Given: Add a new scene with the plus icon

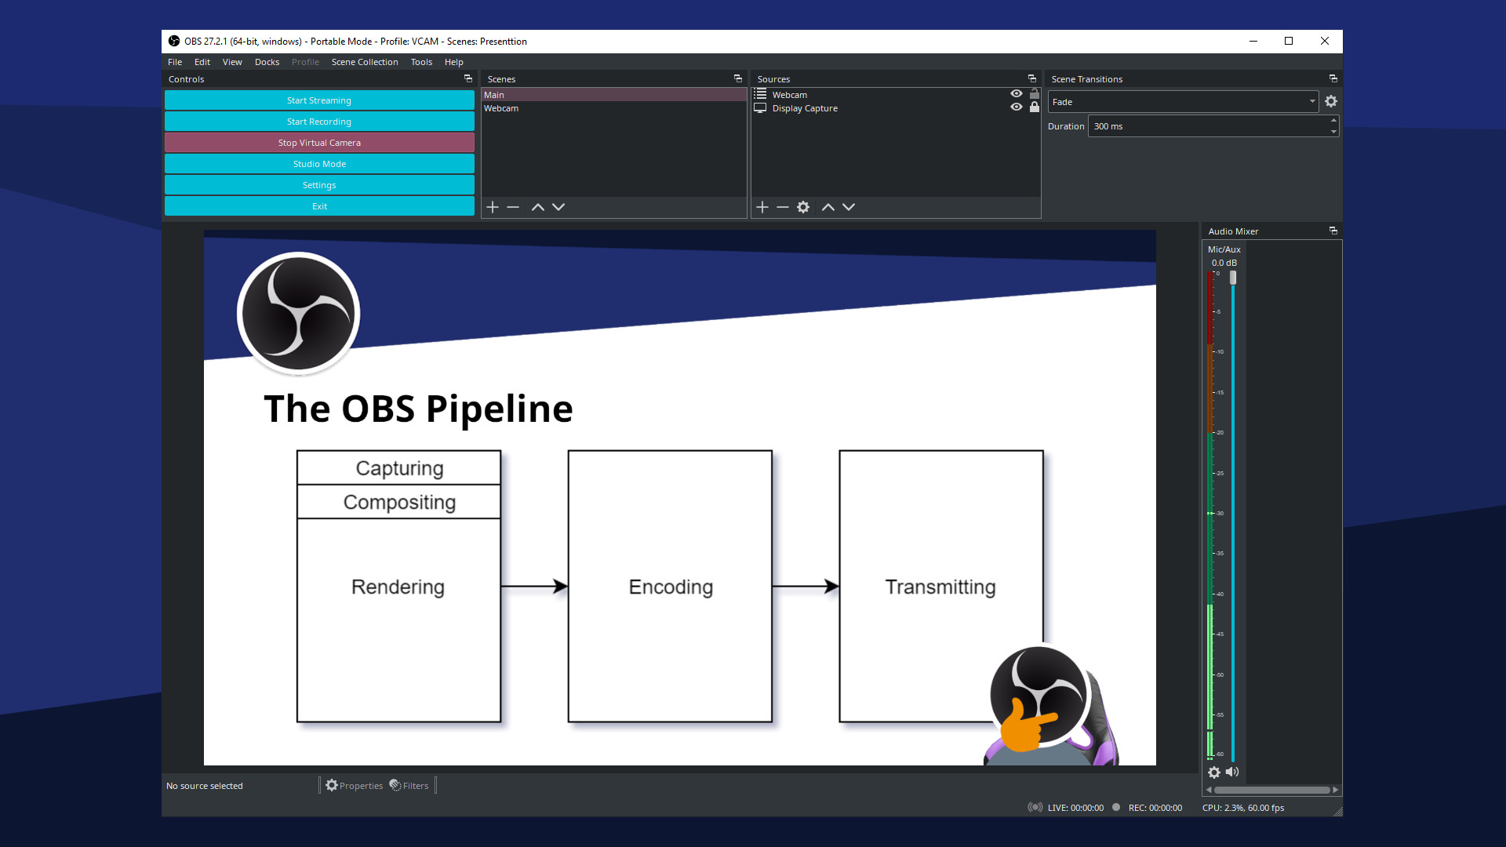Looking at the screenshot, I should tap(492, 207).
